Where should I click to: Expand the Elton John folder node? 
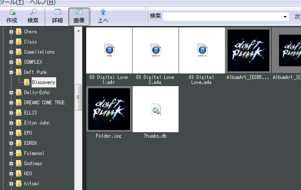click(x=11, y=123)
